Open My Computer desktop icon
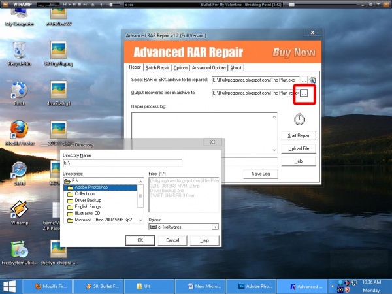 click(x=20, y=18)
